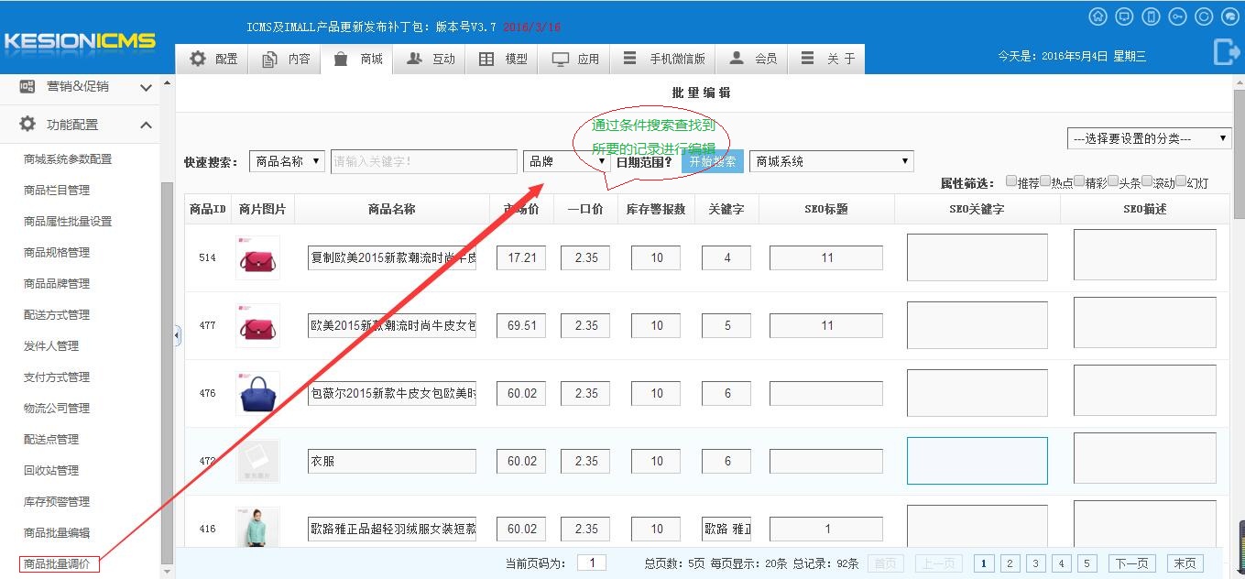Click the keyword search input field
This screenshot has height=579, width=1245.
pyautogui.click(x=424, y=161)
